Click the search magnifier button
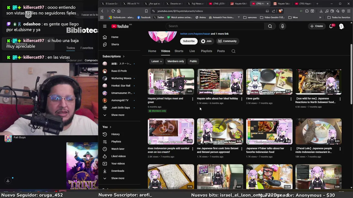Viewport: 353px width, 198px height. click(270, 26)
